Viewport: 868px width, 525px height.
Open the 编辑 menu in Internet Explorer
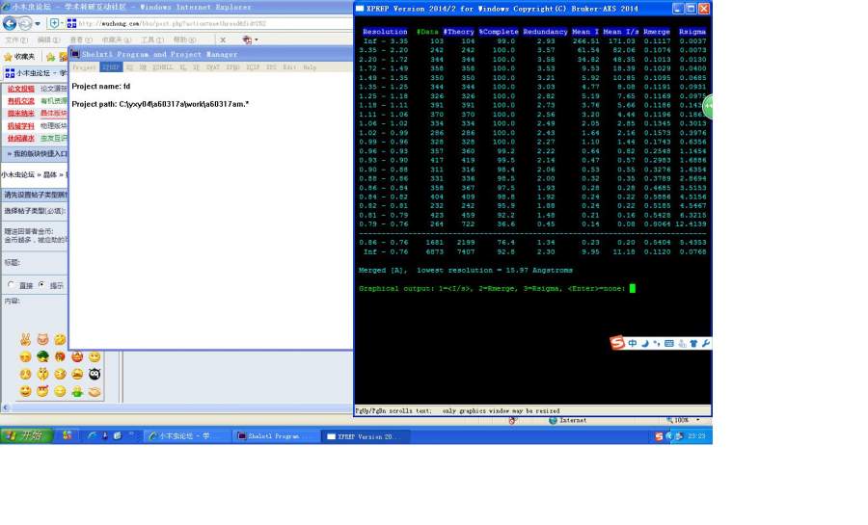pyautogui.click(x=49, y=39)
